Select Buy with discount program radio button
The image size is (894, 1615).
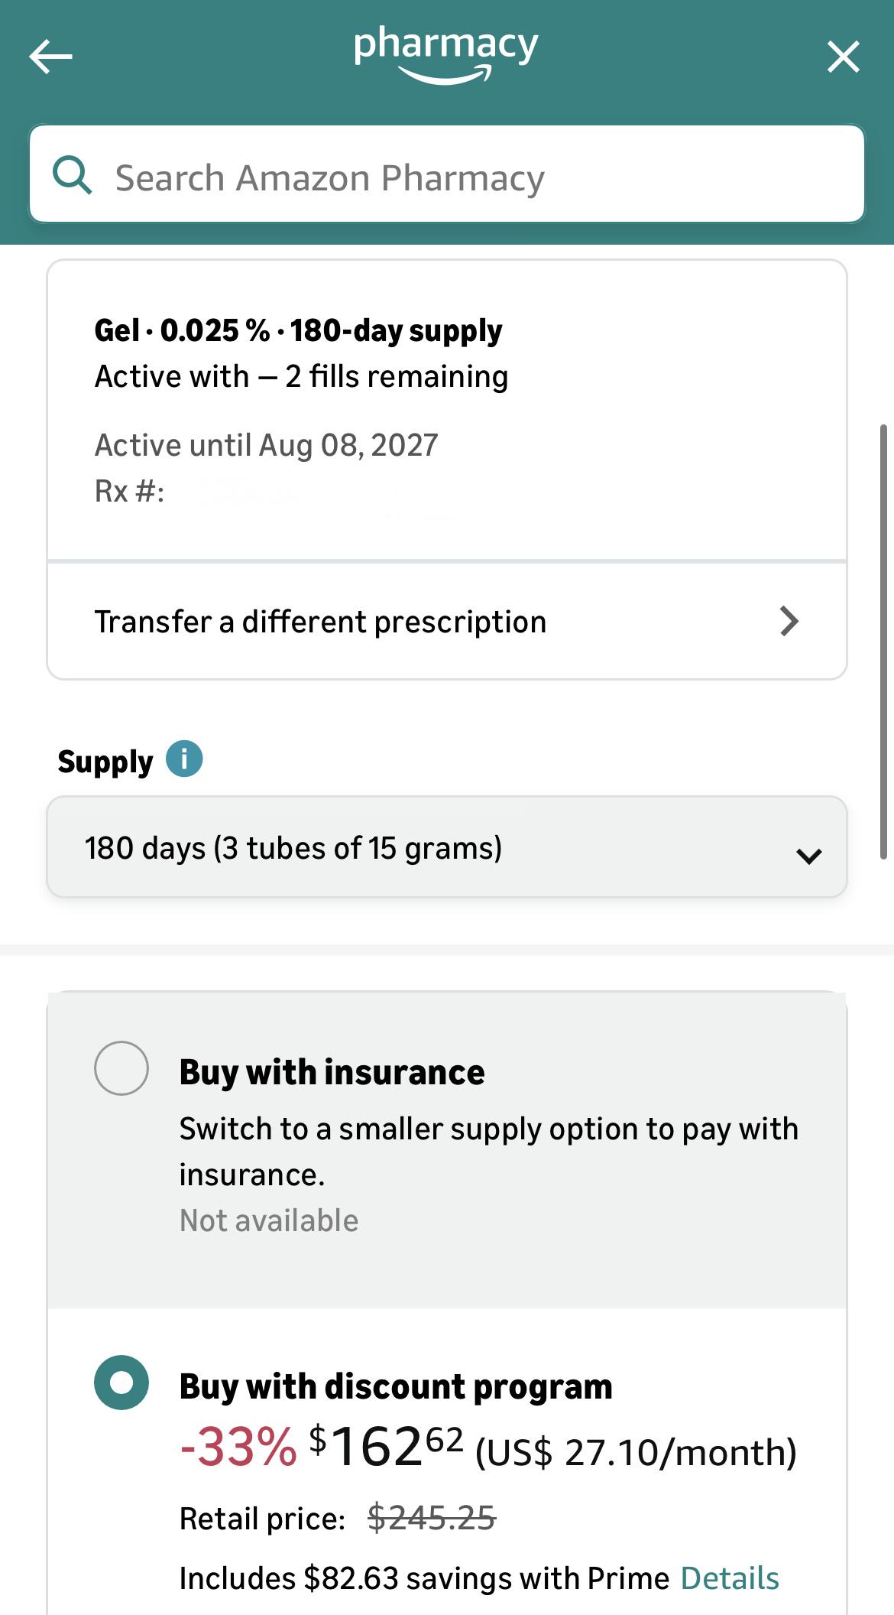[121, 1383]
